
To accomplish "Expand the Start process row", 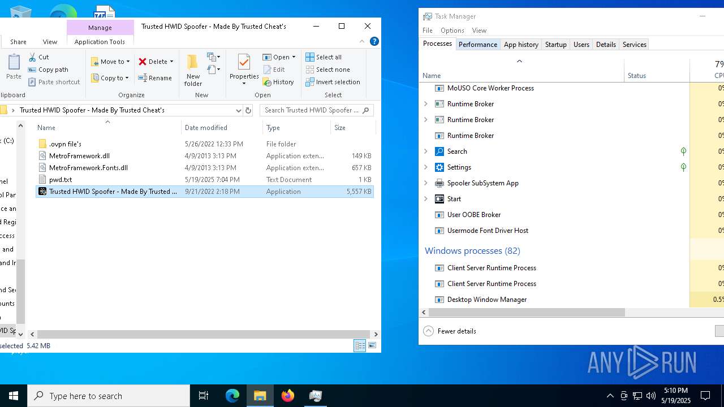I will [426, 199].
